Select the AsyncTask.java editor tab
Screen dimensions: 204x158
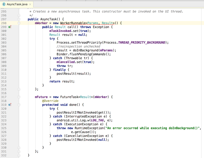tap(17, 4)
